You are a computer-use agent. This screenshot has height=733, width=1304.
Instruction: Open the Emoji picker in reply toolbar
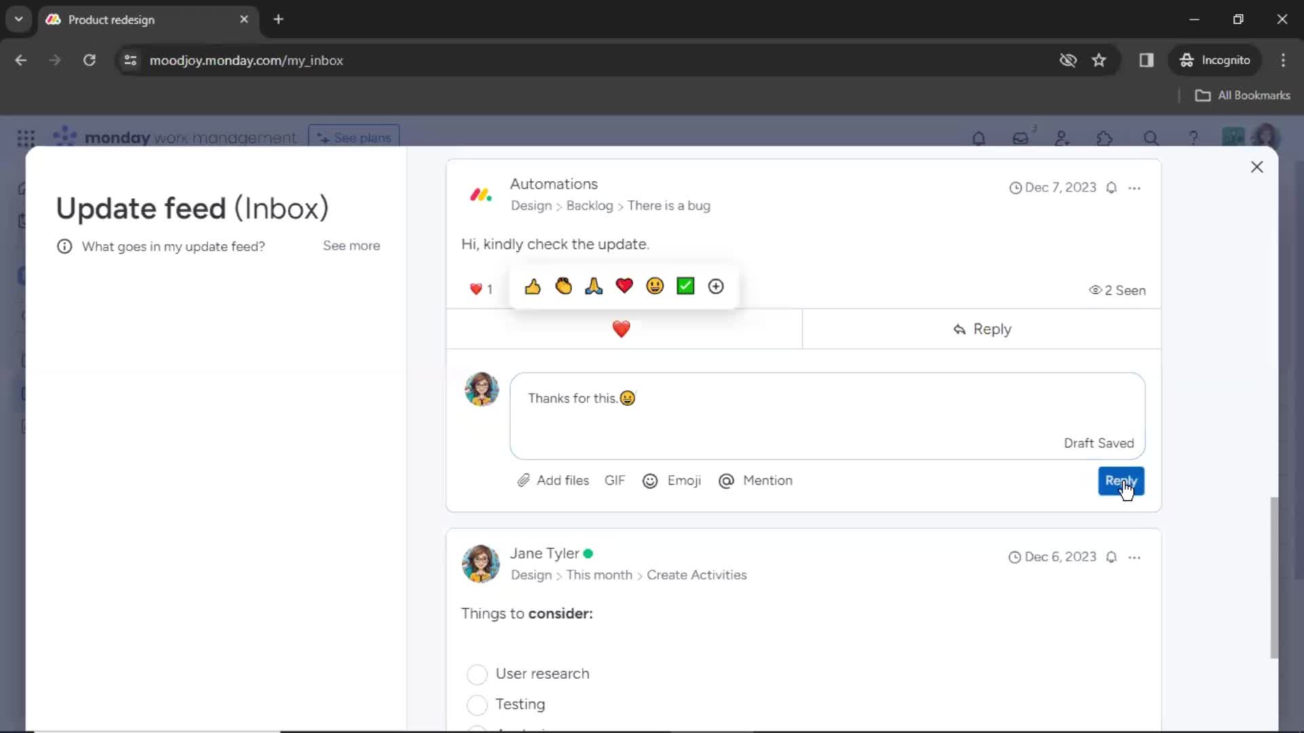(671, 481)
